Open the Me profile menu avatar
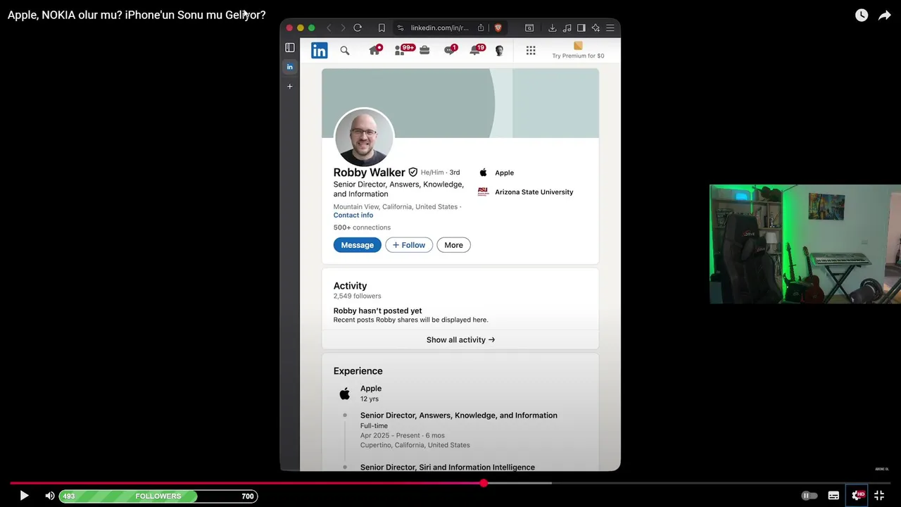This screenshot has height=507, width=901. (499, 51)
